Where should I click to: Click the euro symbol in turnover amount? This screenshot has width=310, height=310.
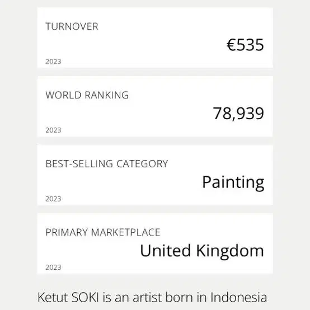point(231,45)
